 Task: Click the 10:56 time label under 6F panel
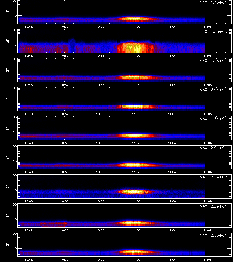(x=100, y=172)
